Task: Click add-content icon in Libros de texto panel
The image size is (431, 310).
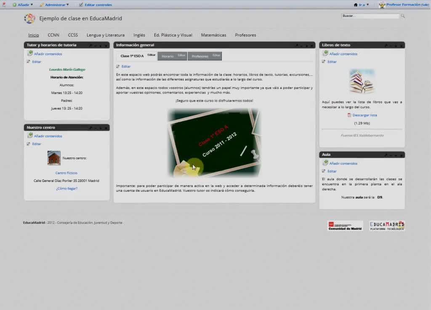Action: coord(325,53)
